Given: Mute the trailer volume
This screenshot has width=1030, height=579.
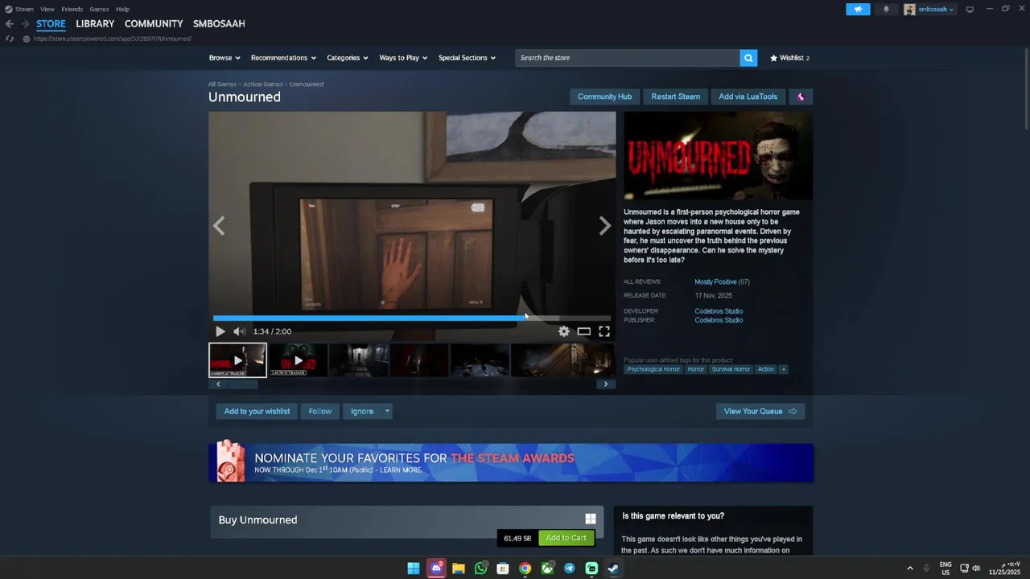Looking at the screenshot, I should [x=239, y=331].
